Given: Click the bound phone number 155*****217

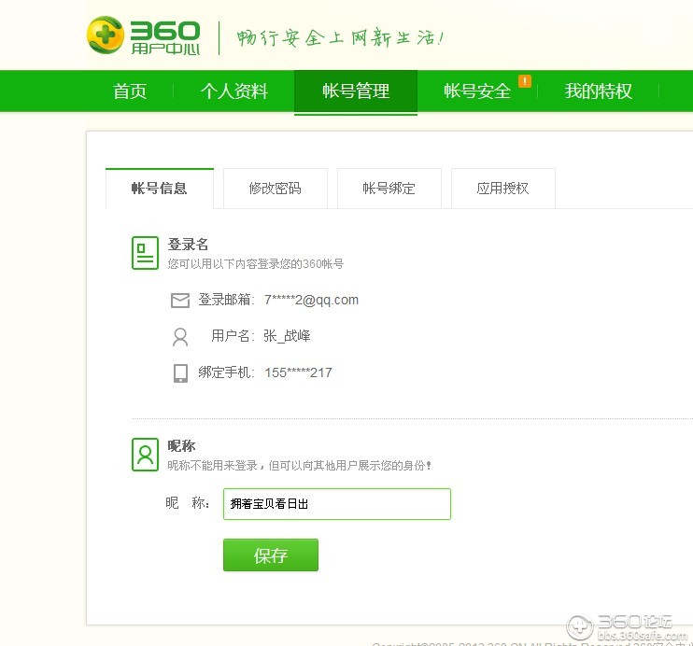Looking at the screenshot, I should click(x=298, y=372).
